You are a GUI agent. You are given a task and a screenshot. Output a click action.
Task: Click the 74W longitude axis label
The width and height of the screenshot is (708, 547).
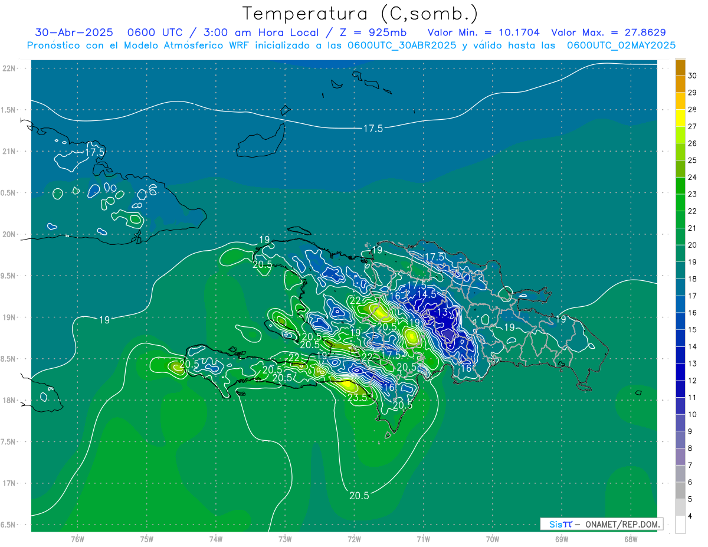(215, 539)
